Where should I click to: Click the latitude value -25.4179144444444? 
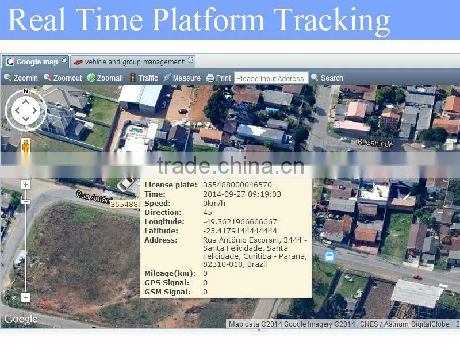[240, 231]
